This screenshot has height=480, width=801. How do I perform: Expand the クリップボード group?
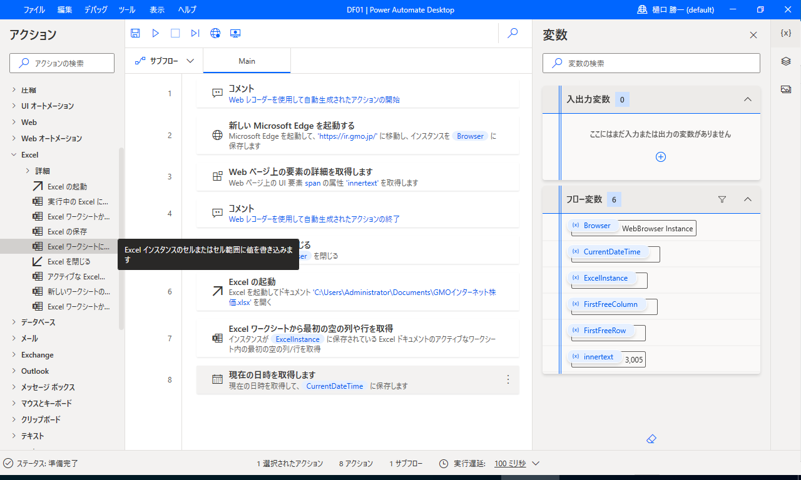(14, 420)
